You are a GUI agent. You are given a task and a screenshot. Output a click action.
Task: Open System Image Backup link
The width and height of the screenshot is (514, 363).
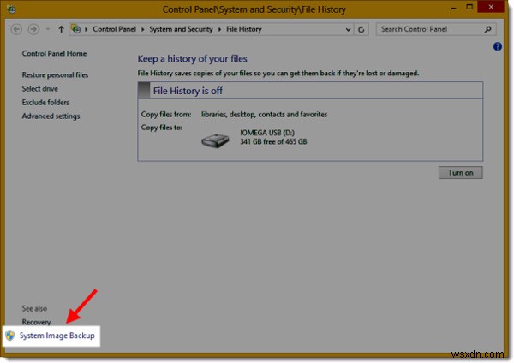57,336
